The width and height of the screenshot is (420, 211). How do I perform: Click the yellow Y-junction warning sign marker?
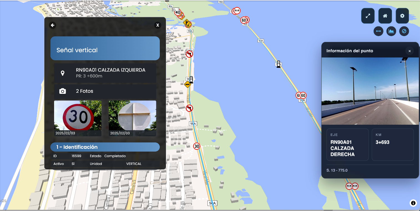pos(187,22)
